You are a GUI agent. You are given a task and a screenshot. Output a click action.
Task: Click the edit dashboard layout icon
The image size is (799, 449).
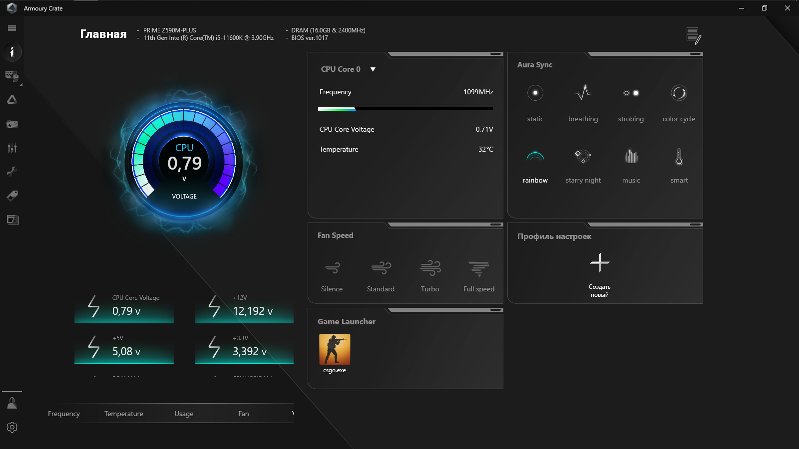694,36
